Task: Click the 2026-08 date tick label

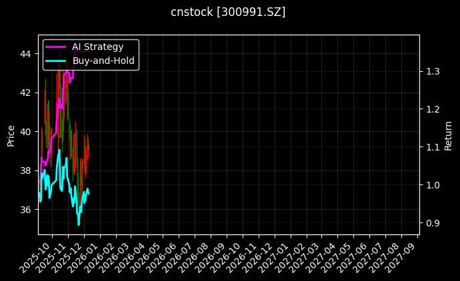Action: pos(192,257)
